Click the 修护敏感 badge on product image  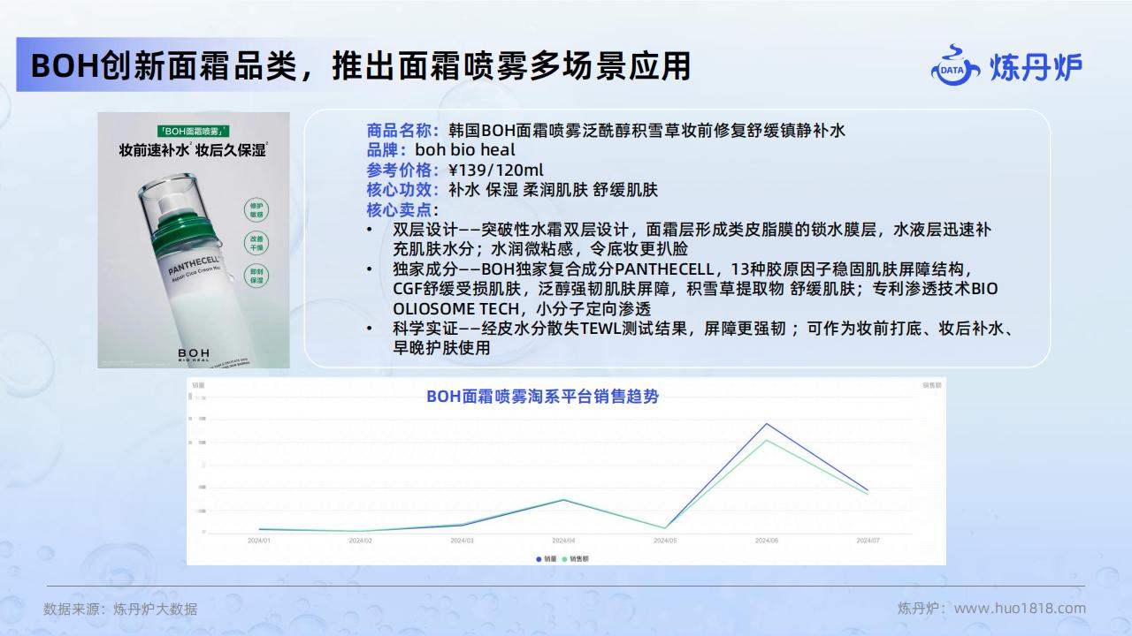(x=257, y=209)
